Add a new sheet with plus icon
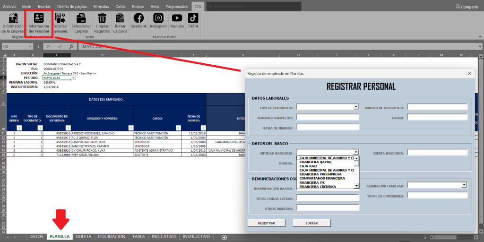Image resolution: width=484 pixels, height=242 pixels. pyautogui.click(x=225, y=237)
